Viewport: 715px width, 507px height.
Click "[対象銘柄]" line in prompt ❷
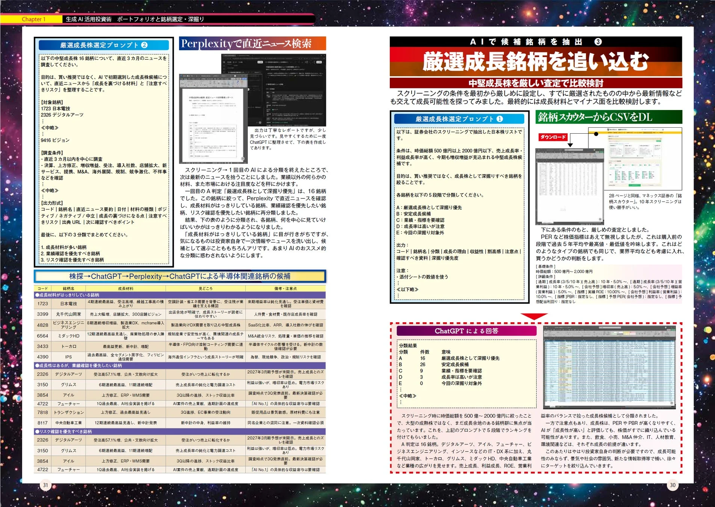coord(52,103)
